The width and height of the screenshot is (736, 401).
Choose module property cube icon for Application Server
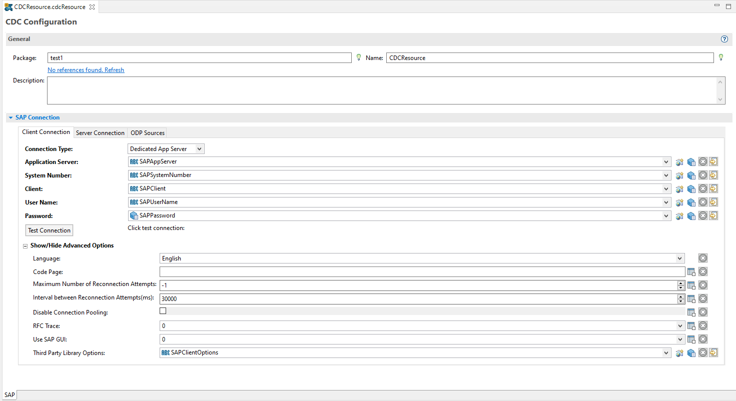point(691,162)
